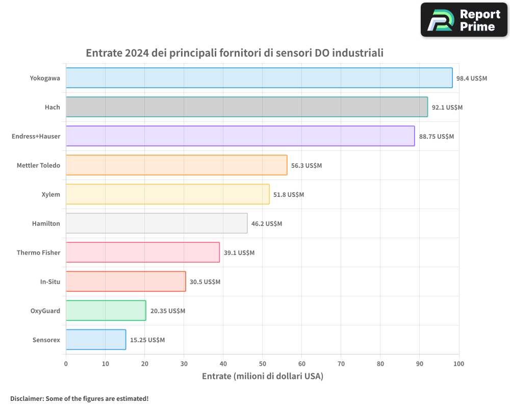The image size is (510, 408).
Task: Click the Report Prime brand name text
Action: tap(479, 20)
